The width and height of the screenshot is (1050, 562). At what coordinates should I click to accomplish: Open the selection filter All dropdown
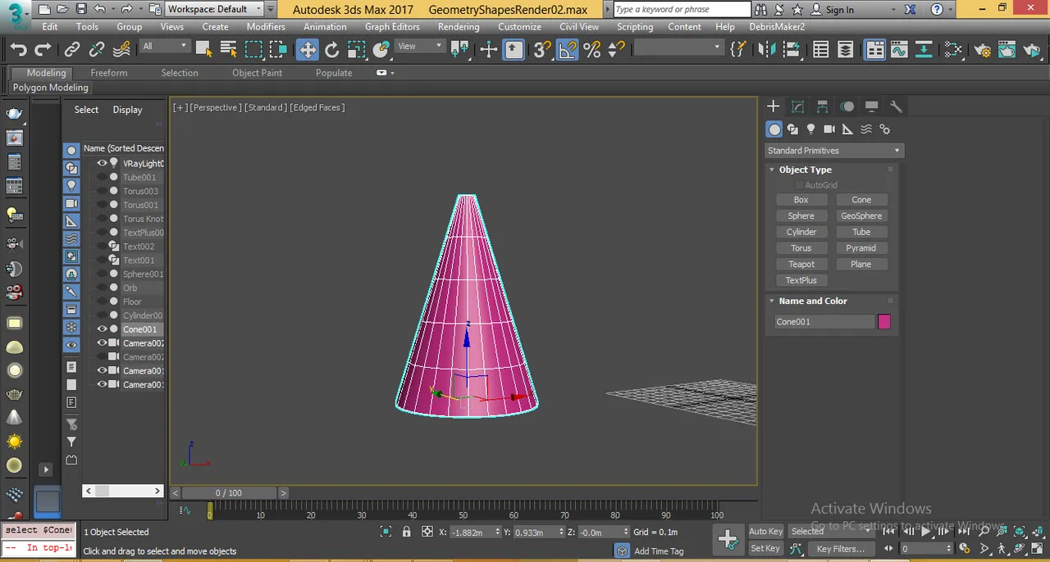point(164,47)
